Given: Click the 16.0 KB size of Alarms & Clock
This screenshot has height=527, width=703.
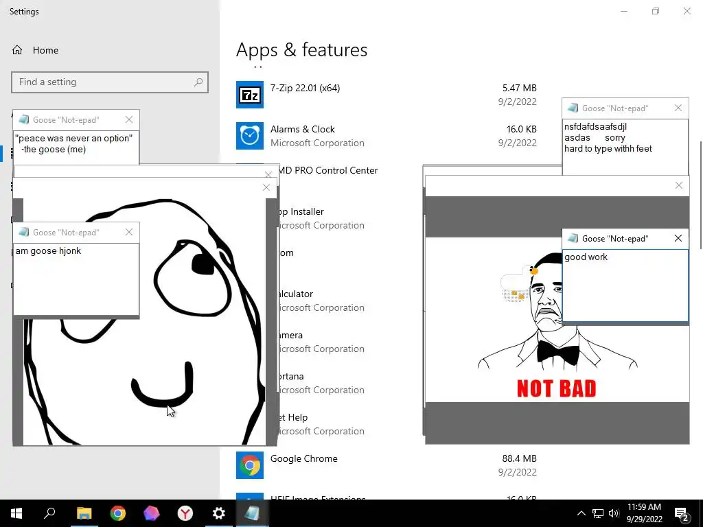Looking at the screenshot, I should pos(522,129).
